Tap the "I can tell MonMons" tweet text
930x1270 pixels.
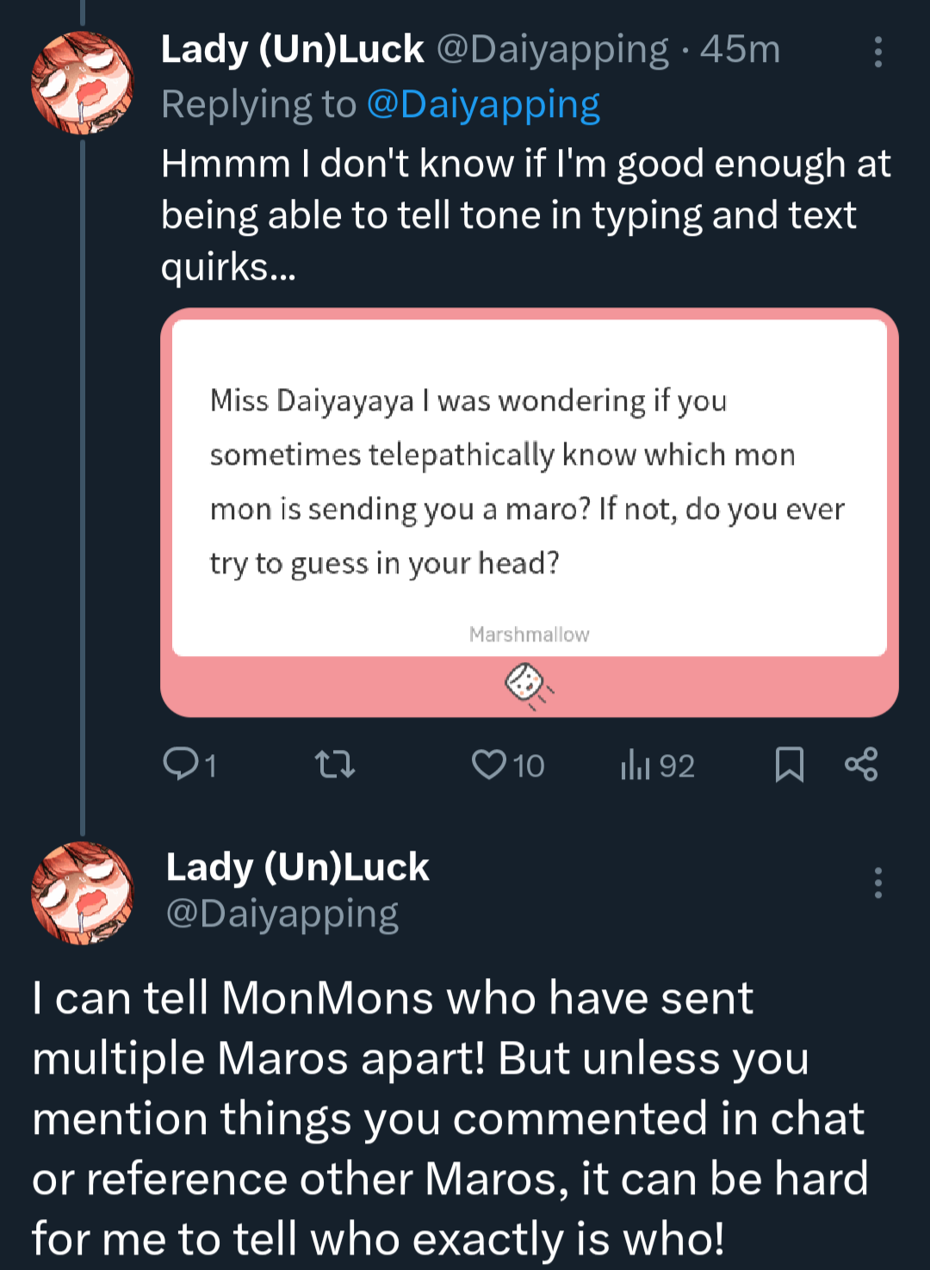(448, 1118)
